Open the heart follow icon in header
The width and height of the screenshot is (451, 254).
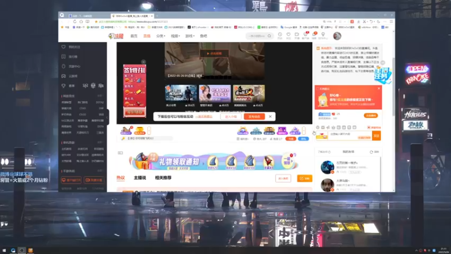pyautogui.click(x=289, y=35)
